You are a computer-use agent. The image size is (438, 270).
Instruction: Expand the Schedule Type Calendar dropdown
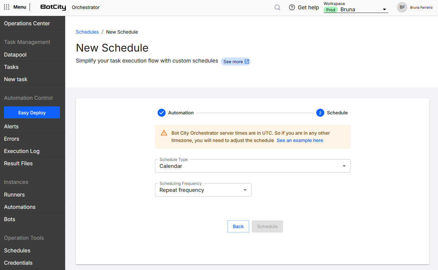point(253,166)
